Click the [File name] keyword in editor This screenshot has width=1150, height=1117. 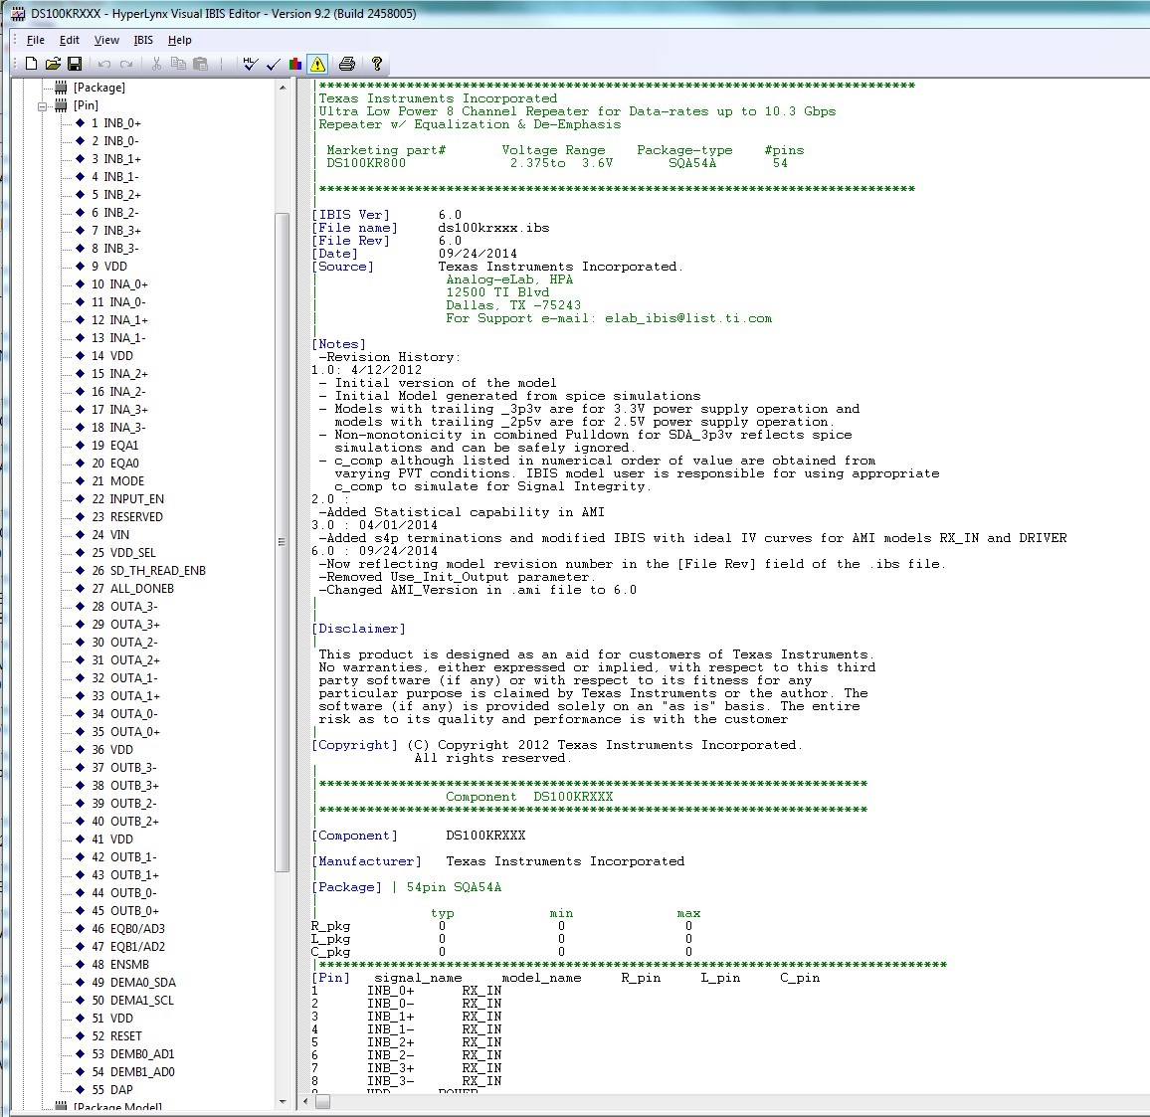pyautogui.click(x=354, y=228)
